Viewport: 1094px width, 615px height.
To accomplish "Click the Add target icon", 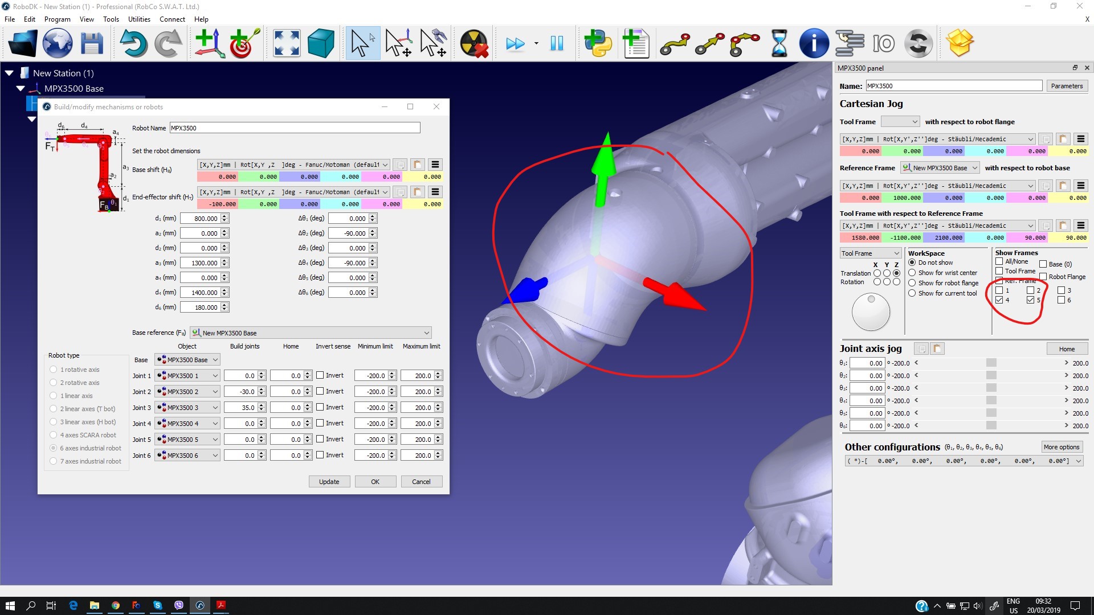I will (244, 44).
